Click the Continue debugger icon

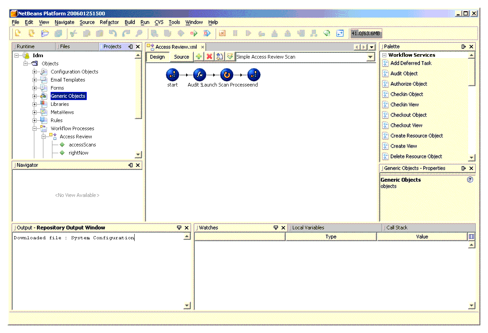tap(248, 33)
